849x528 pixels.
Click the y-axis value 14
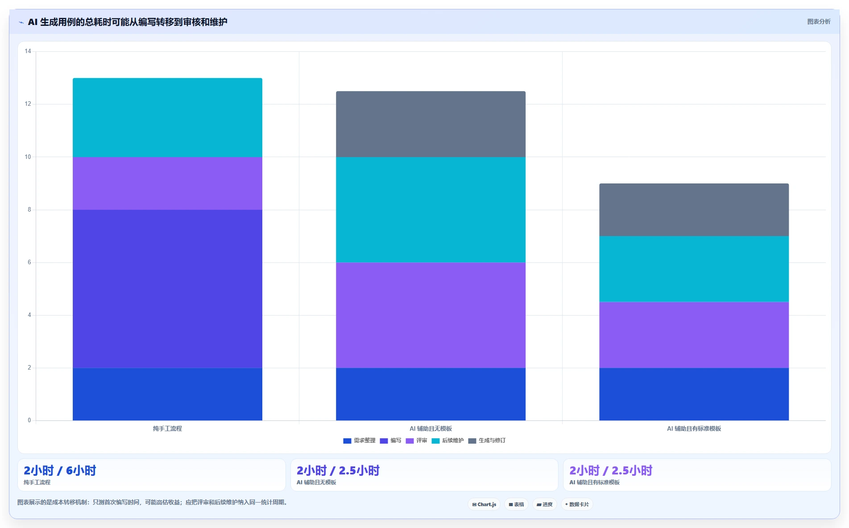28,51
